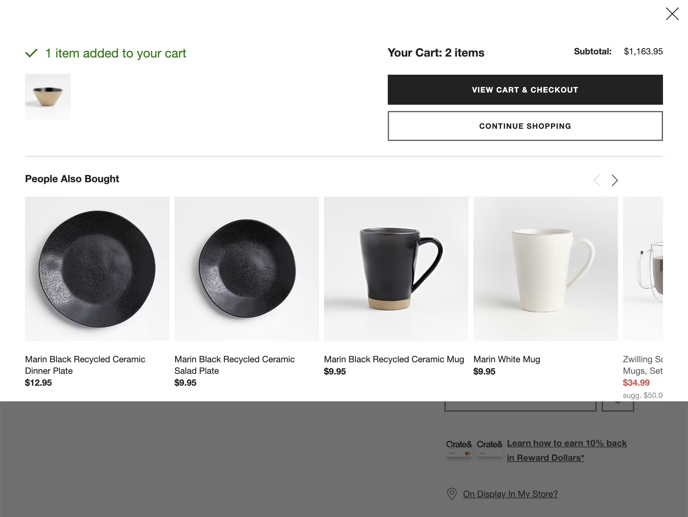The height and width of the screenshot is (517, 688).
Task: Open the On Display In My Store? link
Action: tap(510, 494)
